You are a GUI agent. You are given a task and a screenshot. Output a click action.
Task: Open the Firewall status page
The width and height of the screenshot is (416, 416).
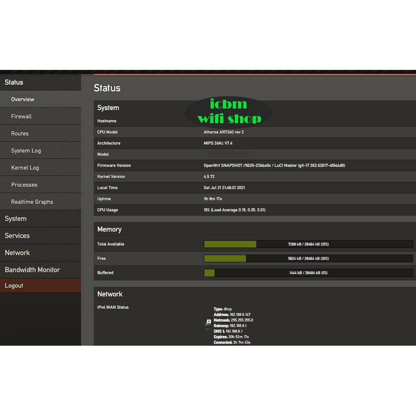point(21,116)
